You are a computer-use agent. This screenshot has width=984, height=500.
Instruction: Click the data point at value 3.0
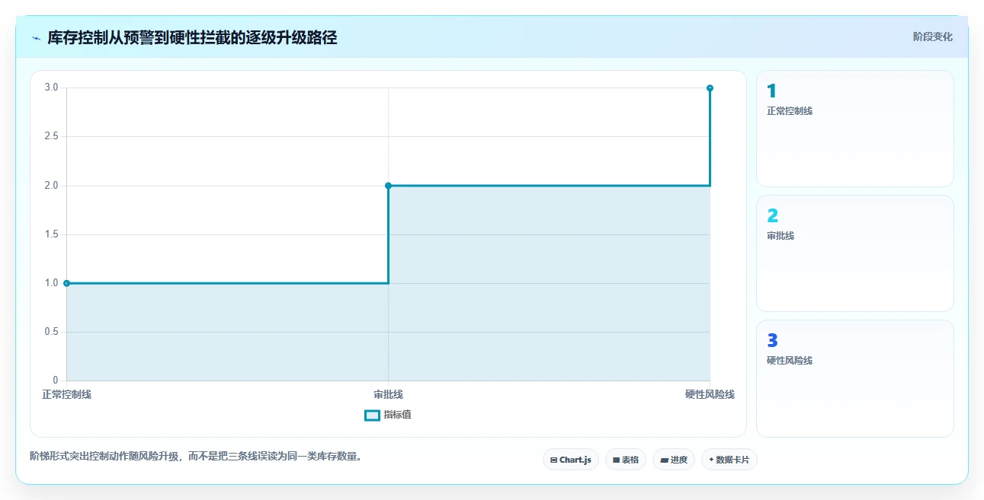710,88
